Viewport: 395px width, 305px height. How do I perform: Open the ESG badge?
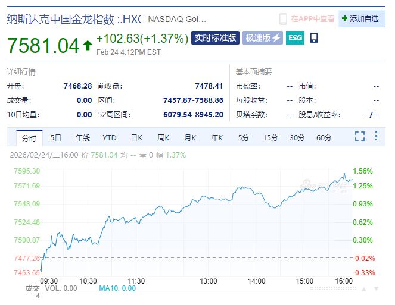[x=295, y=38]
